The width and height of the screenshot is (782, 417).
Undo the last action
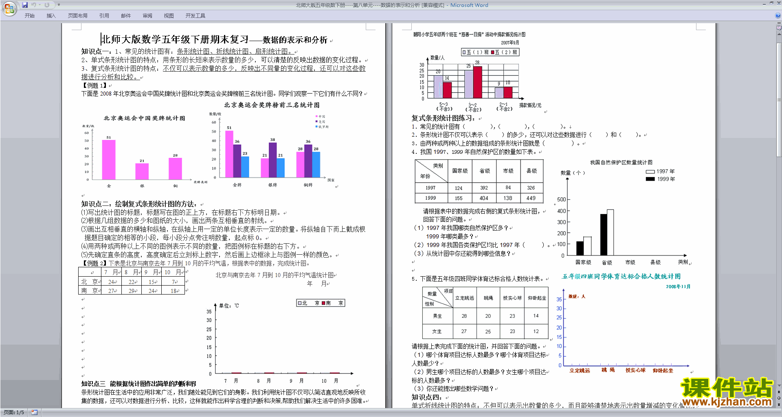(33, 5)
